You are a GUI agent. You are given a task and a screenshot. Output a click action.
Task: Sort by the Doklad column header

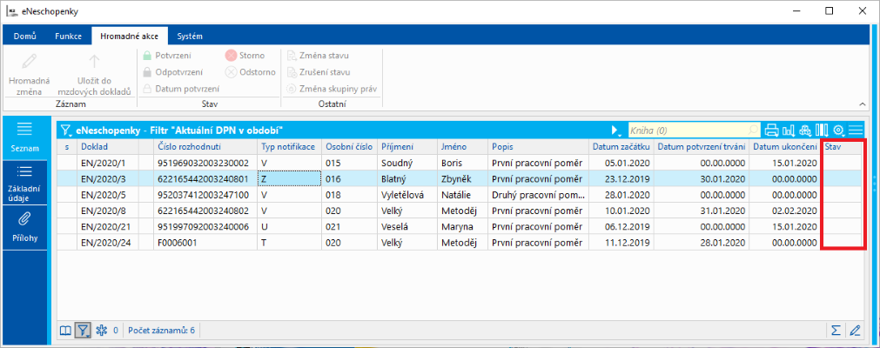click(x=108, y=146)
